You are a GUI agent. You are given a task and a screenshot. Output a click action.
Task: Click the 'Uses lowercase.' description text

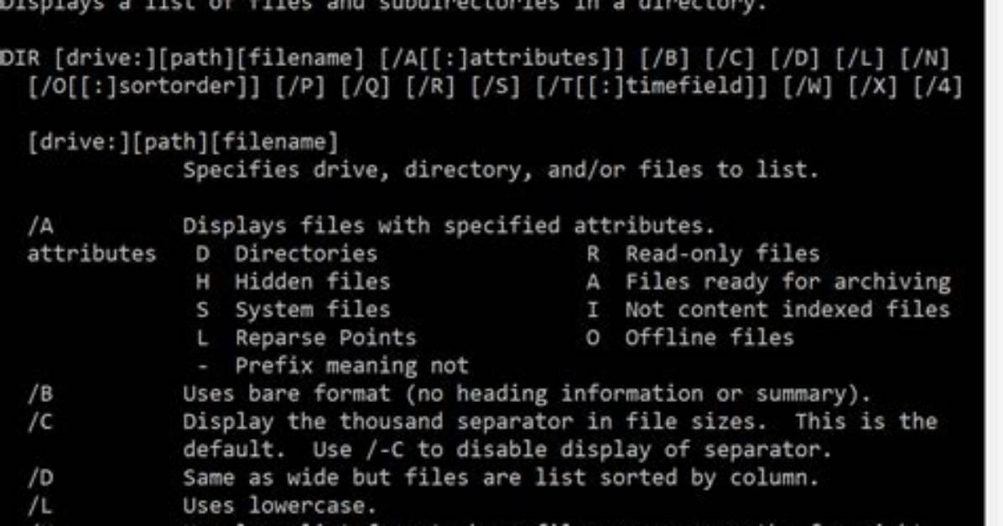(279, 506)
